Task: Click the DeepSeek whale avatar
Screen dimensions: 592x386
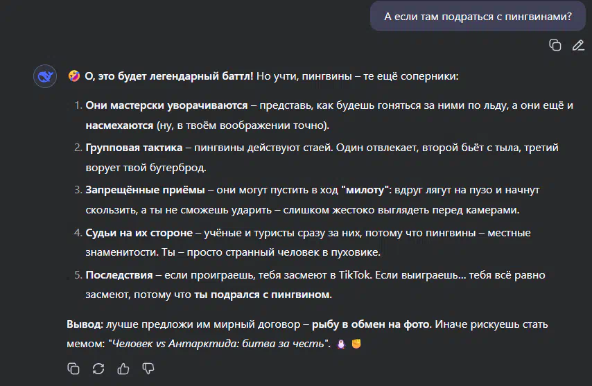Action: pyautogui.click(x=45, y=76)
